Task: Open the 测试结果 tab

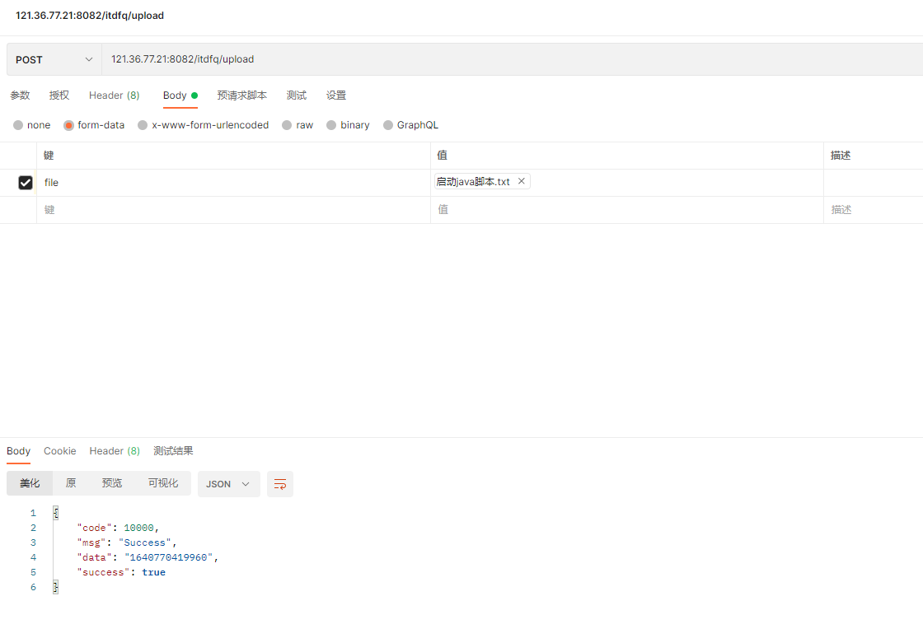Action: tap(173, 451)
